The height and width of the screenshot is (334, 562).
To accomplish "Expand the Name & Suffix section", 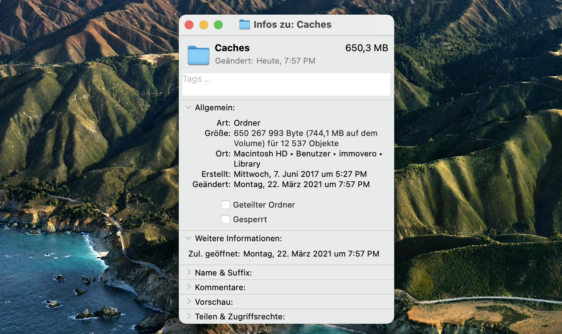I will pos(189,272).
